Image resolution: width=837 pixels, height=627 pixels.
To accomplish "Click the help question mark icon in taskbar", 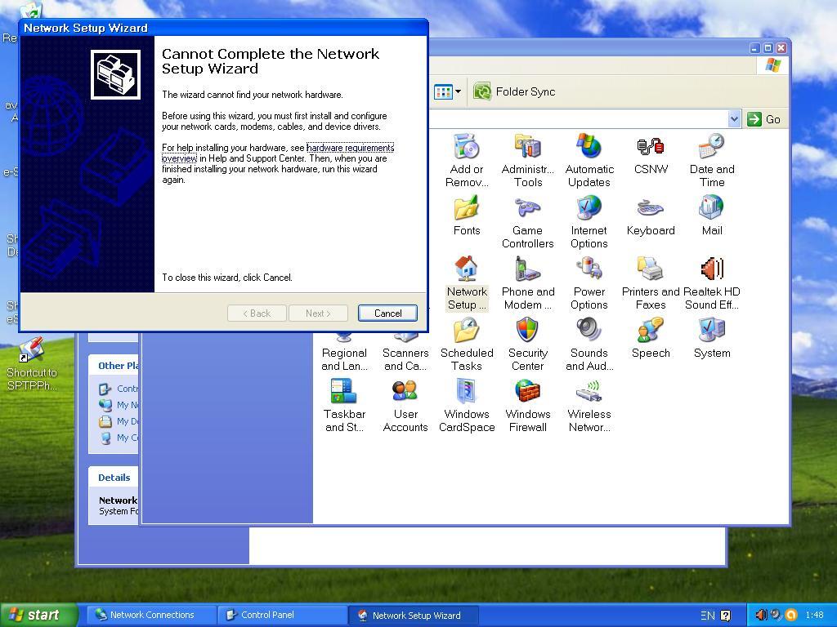I will (726, 616).
